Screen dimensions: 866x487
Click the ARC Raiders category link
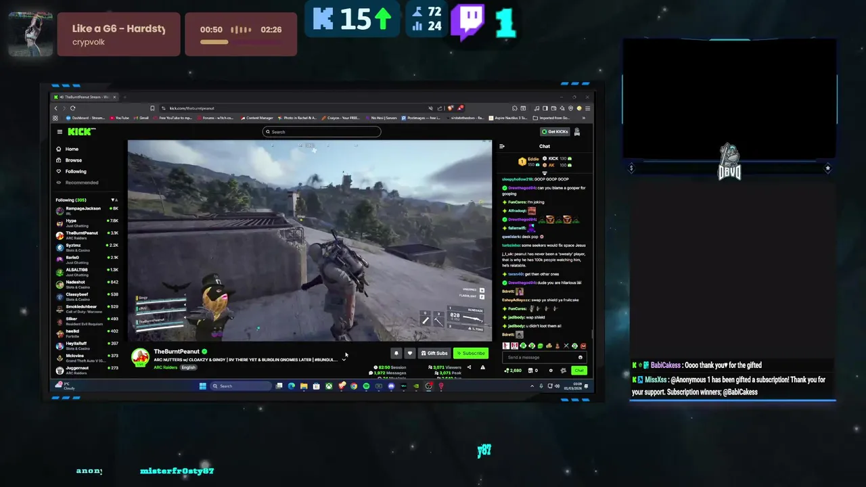[x=166, y=367]
